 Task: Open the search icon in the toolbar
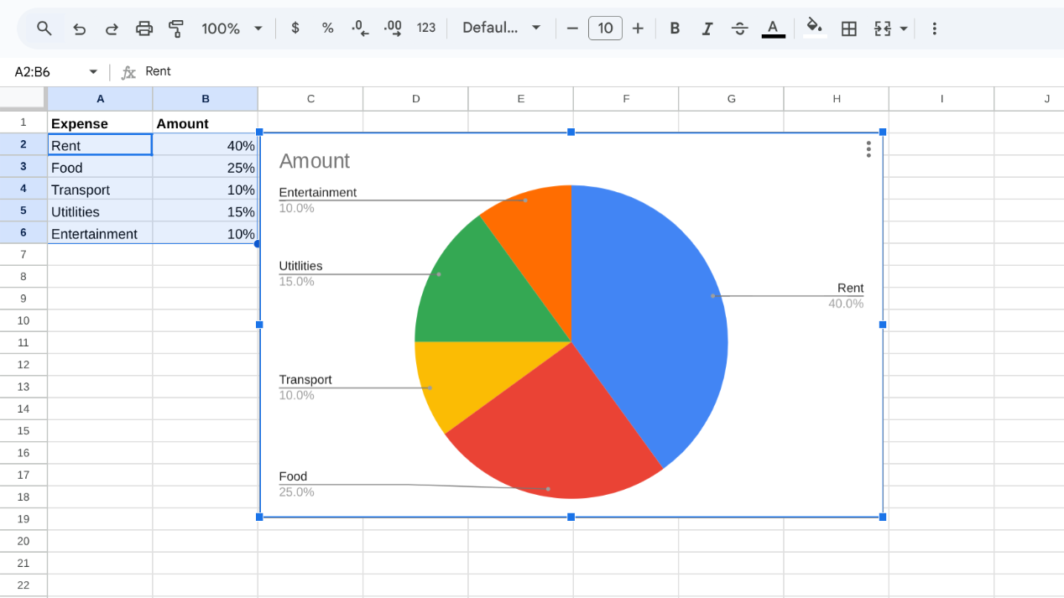coord(44,28)
